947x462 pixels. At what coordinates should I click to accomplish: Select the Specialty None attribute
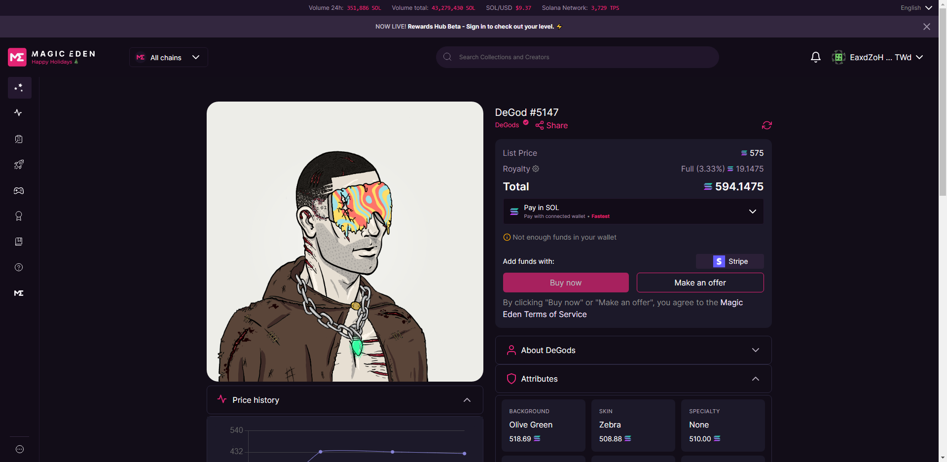click(723, 425)
